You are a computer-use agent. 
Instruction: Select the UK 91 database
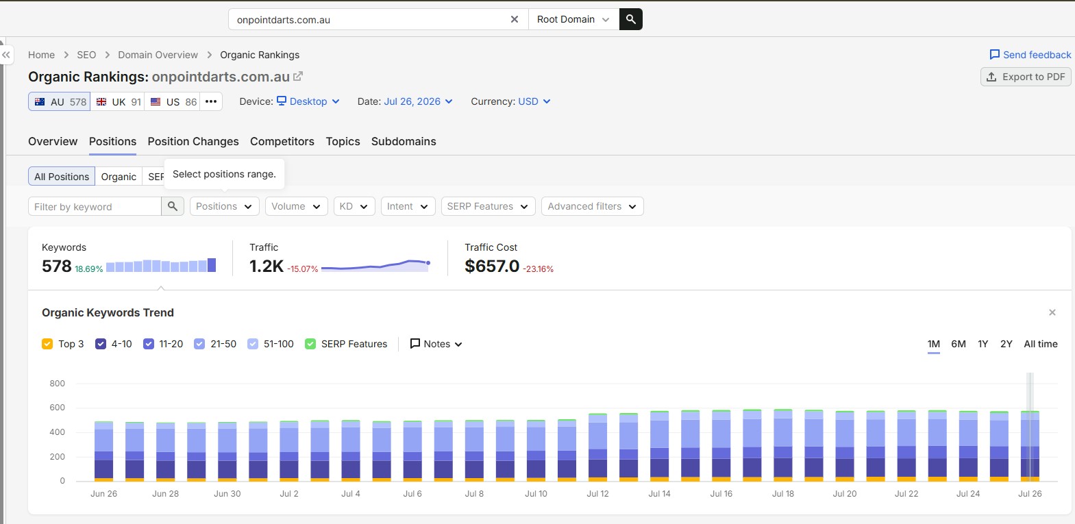coord(118,101)
